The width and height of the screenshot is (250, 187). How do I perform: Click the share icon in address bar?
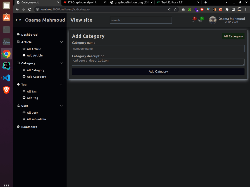coord(169,9)
